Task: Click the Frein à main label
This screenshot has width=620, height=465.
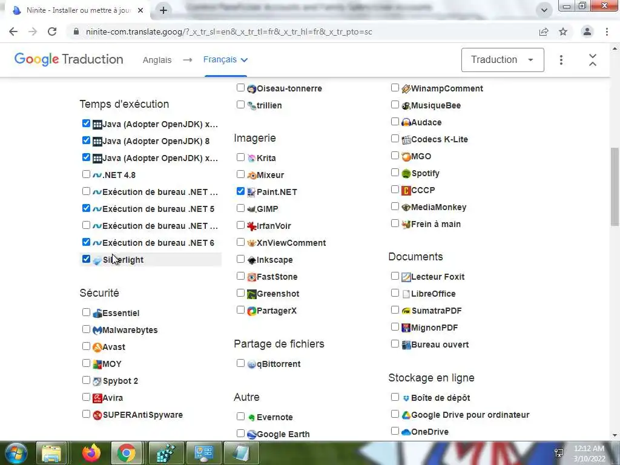Action: click(x=436, y=225)
